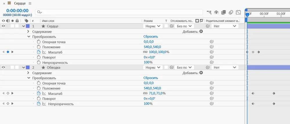This screenshot has width=290, height=124.
Task: Click Масштаб stopwatch on the Сердце layer
Action: pos(39,52)
